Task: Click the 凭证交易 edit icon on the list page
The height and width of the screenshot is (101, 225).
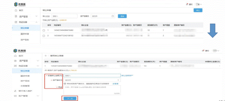Action: click(x=16, y=22)
